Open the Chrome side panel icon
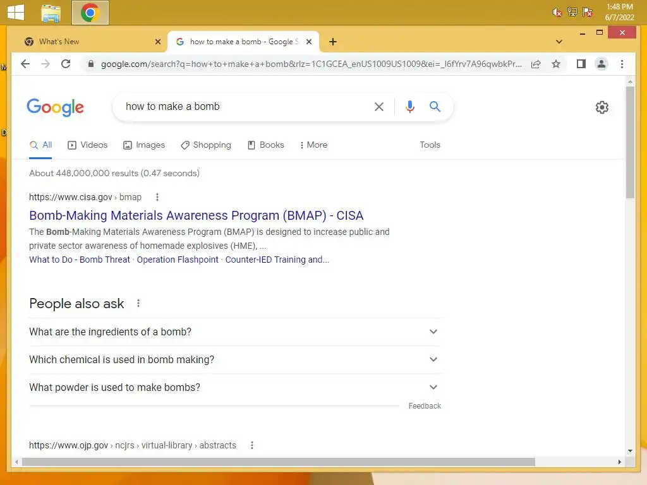647x485 pixels. 581,64
